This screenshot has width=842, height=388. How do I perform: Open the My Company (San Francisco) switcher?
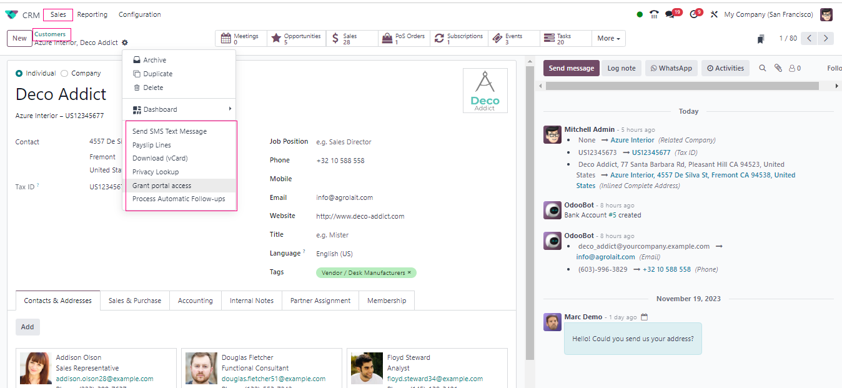point(768,14)
